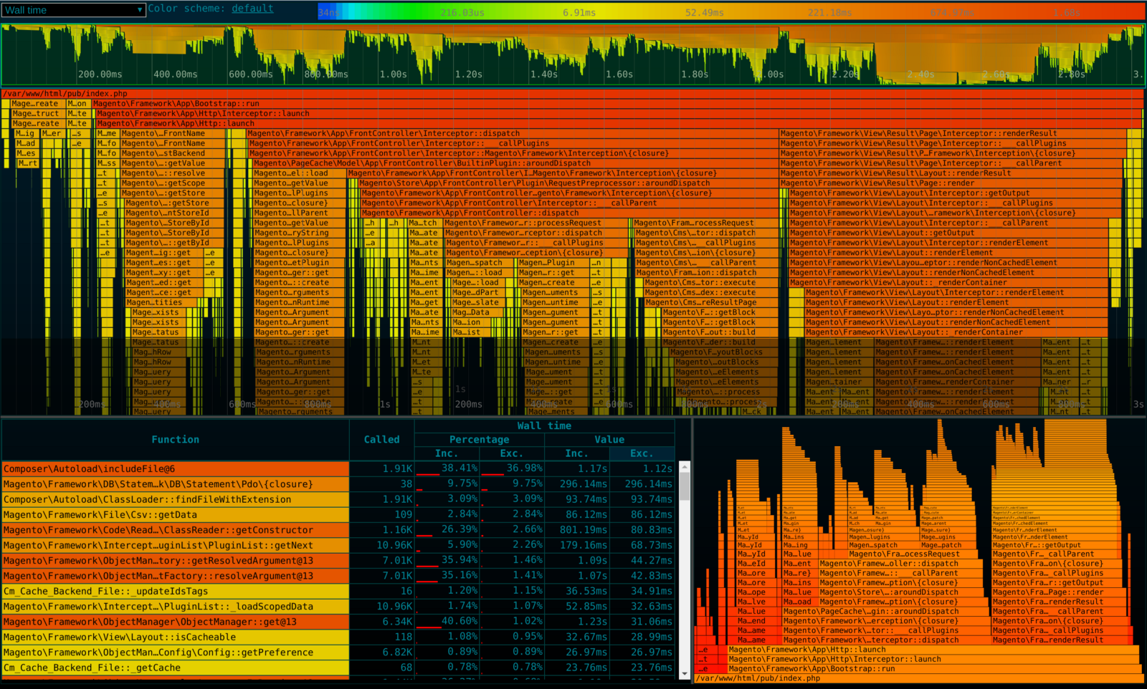Select Cm_Cache_Backend_File::_getCache row
Screen dimensions: 1147x689
176,668
